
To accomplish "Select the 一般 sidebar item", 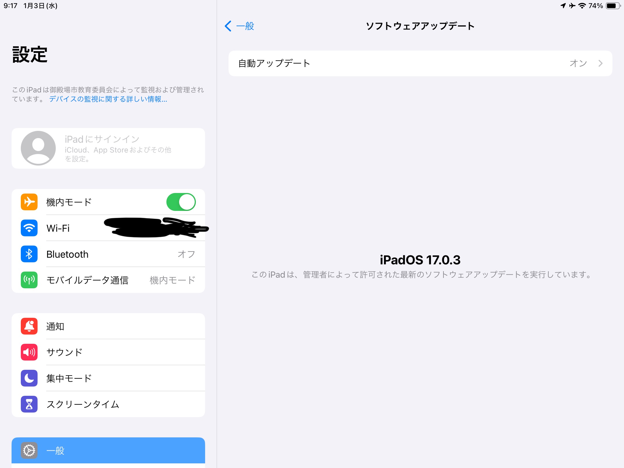I will [108, 450].
